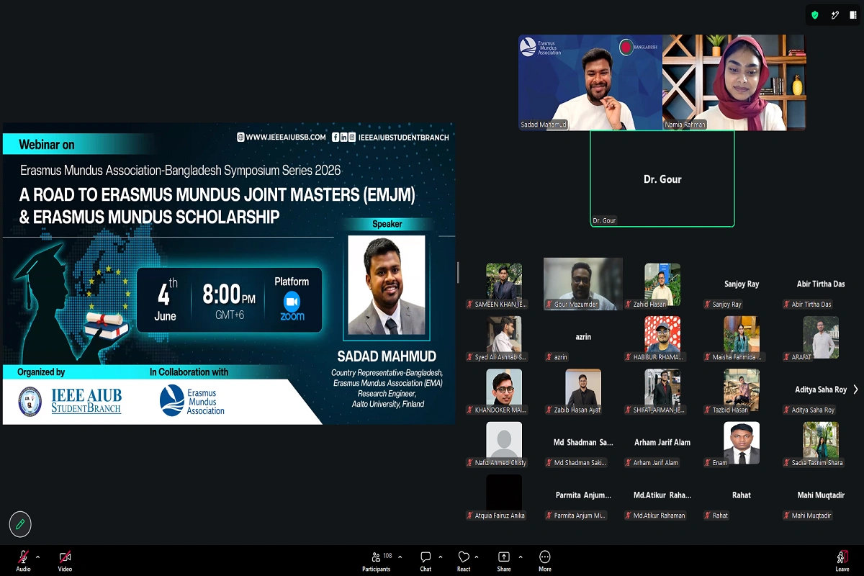Select Tazbid Hasan's participant tile
Image resolution: width=864 pixels, height=576 pixels.
(x=742, y=391)
